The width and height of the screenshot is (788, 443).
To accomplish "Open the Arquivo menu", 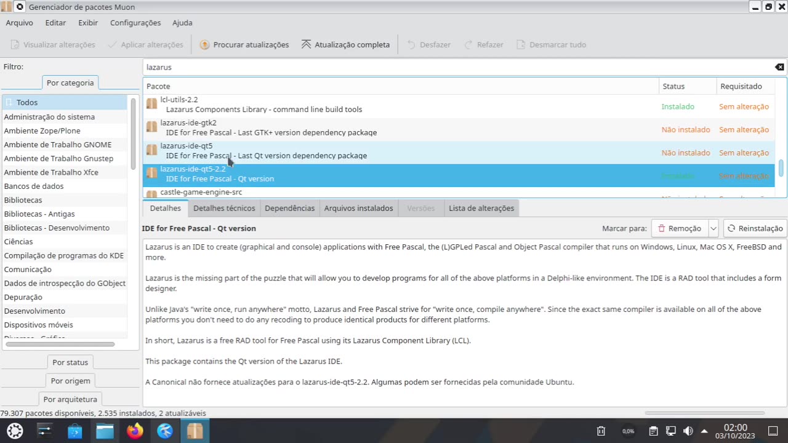I will click(19, 23).
